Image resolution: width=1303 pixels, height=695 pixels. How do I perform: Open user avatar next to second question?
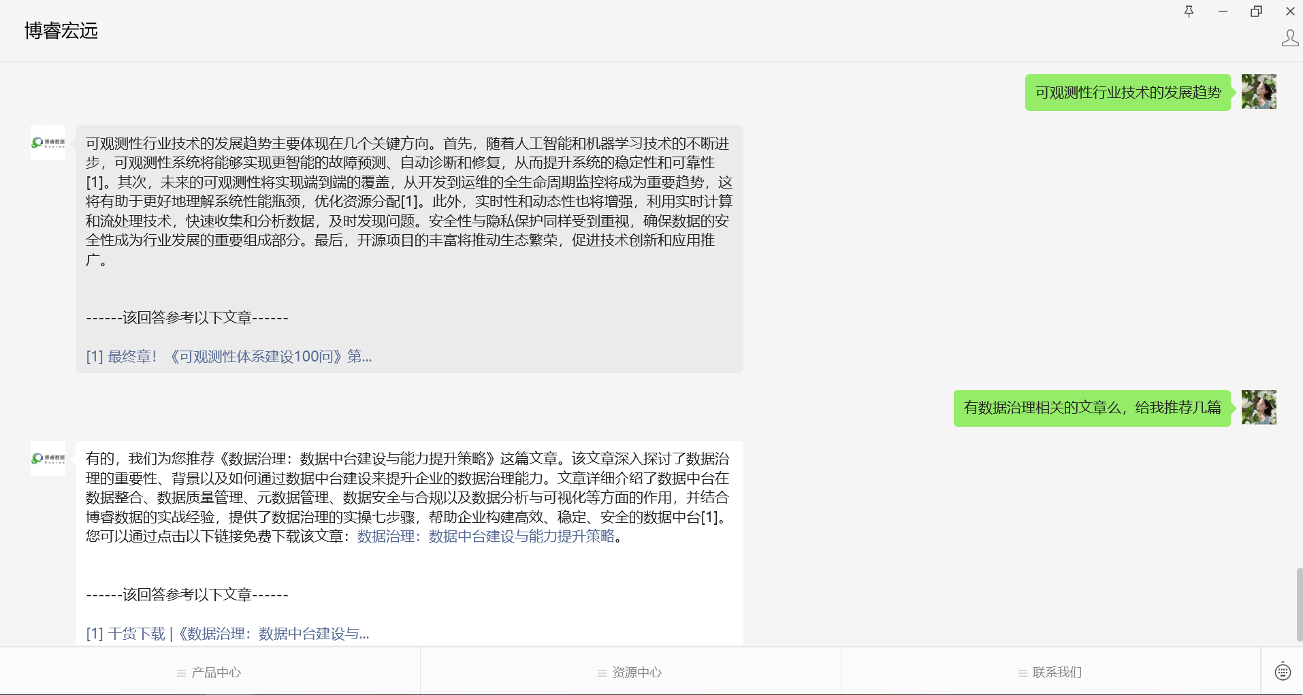click(1258, 407)
